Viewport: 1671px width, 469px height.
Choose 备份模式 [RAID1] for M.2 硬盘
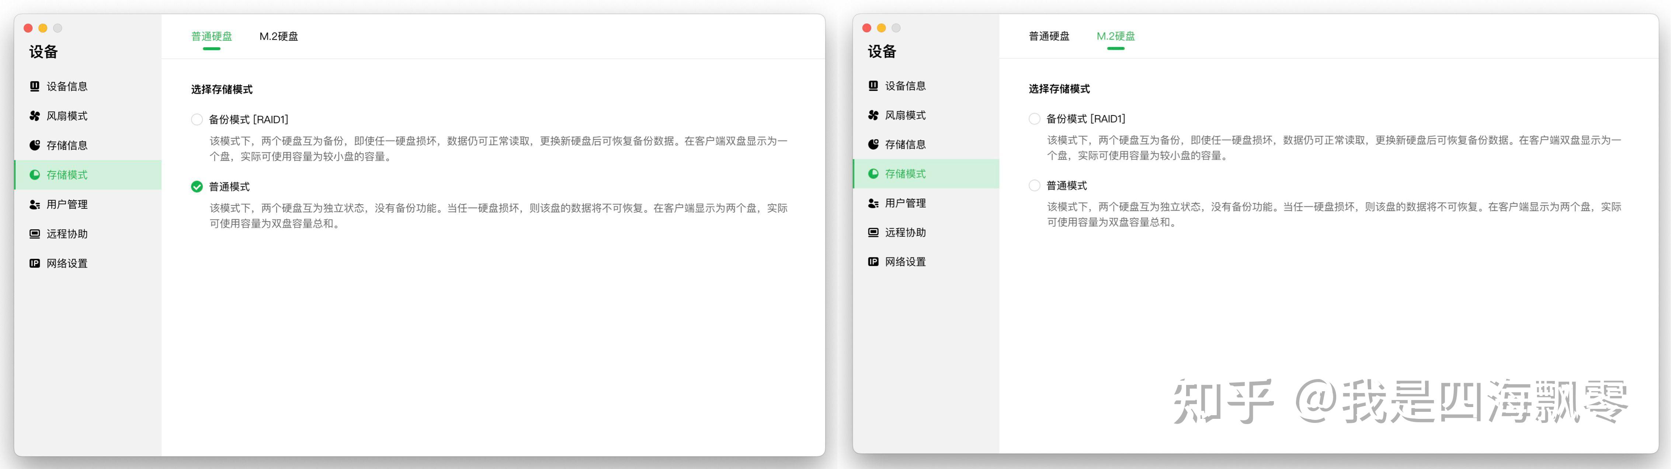1034,119
